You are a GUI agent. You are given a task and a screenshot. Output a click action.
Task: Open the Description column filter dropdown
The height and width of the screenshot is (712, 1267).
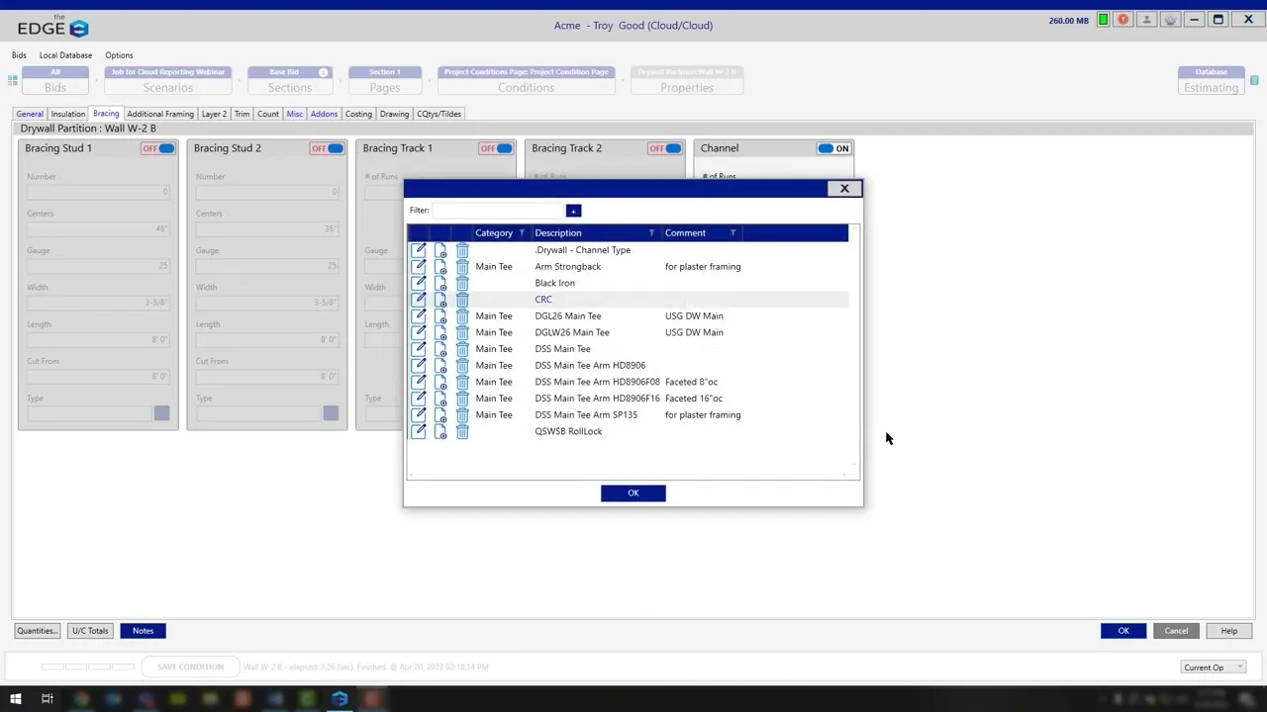click(x=651, y=233)
